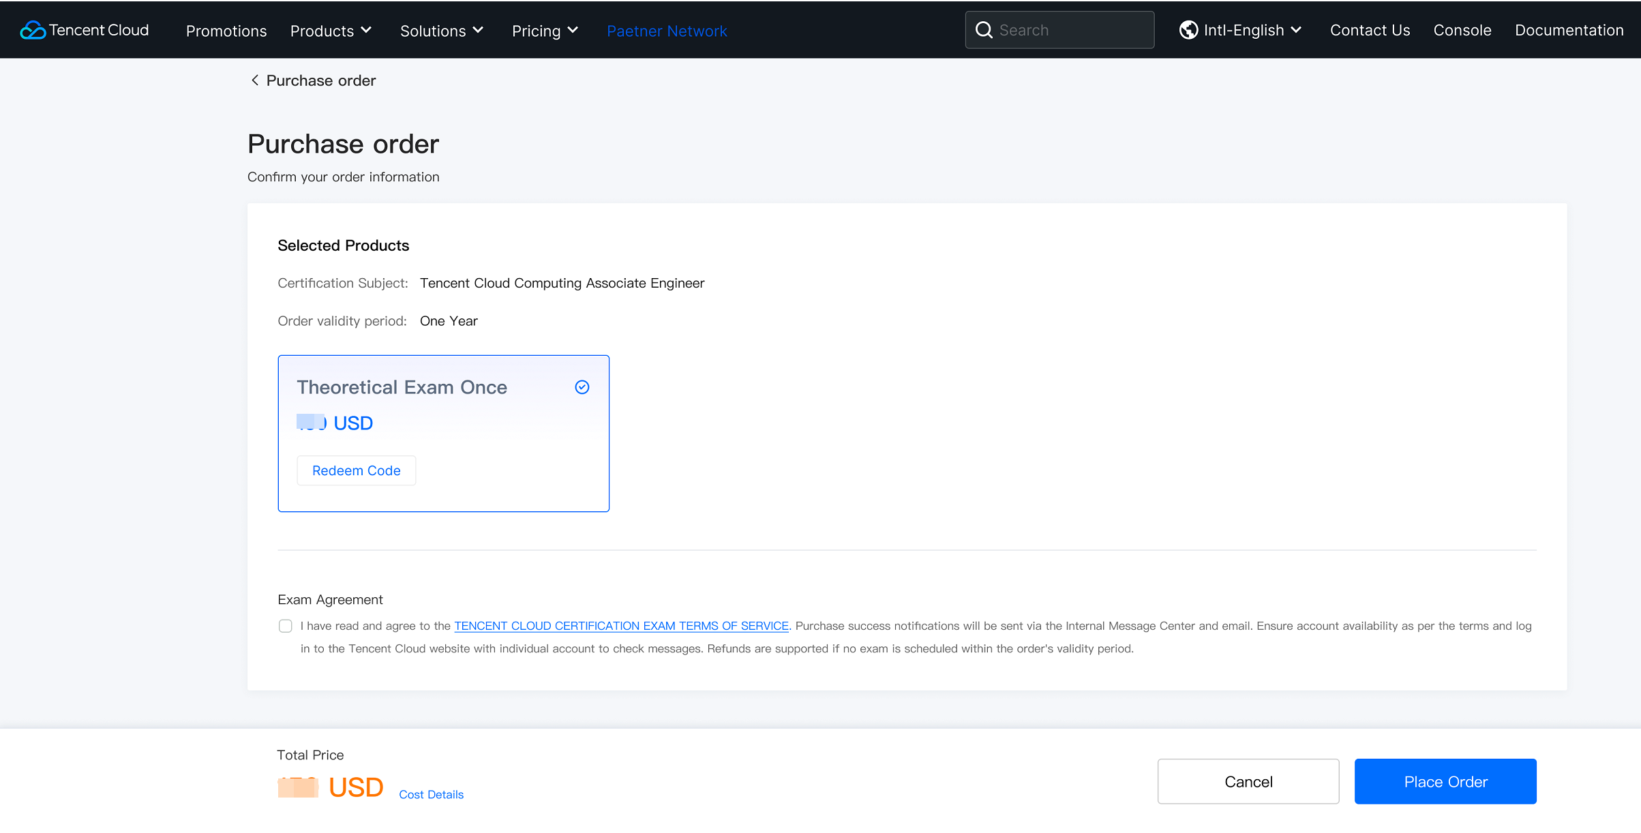
Task: Click the globe language icon
Action: pyautogui.click(x=1188, y=30)
